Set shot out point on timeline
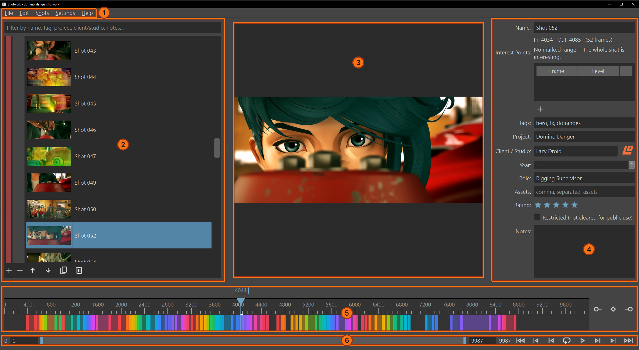Screen dimensions: 639x350 629,309
